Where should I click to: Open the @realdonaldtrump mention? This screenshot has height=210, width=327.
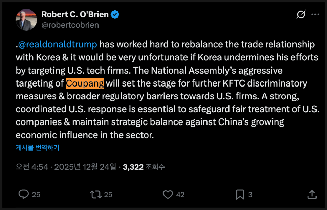58,44
